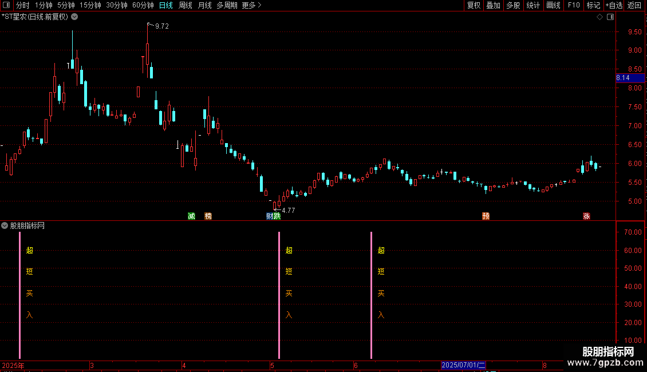Viewport: 647px width, 372px height.
Task: Open the 画线 drawing tool
Action: click(553, 5)
